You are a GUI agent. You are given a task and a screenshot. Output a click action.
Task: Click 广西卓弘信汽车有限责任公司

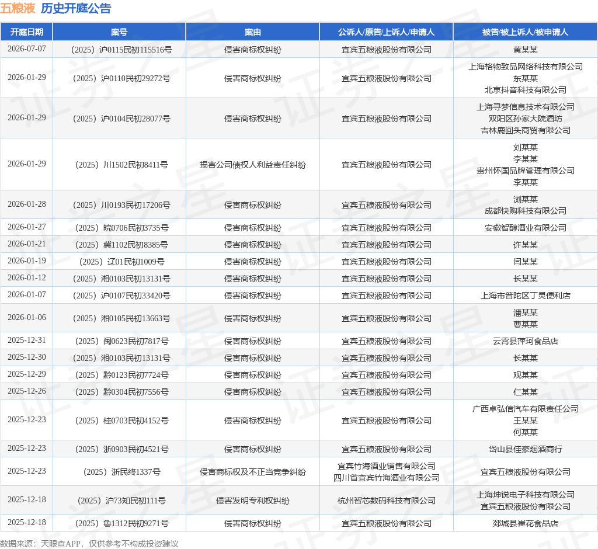click(x=525, y=409)
